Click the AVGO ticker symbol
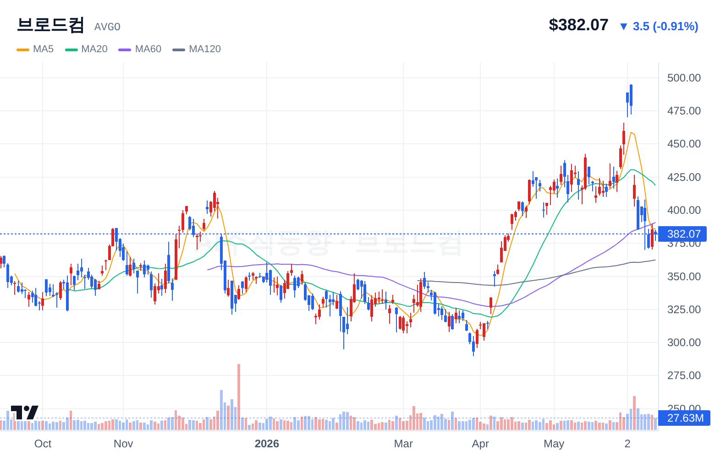The height and width of the screenshot is (456, 715). pyautogui.click(x=107, y=27)
